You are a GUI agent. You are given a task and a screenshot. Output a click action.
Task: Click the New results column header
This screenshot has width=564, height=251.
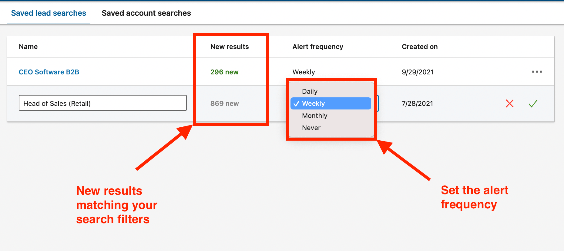[230, 47]
